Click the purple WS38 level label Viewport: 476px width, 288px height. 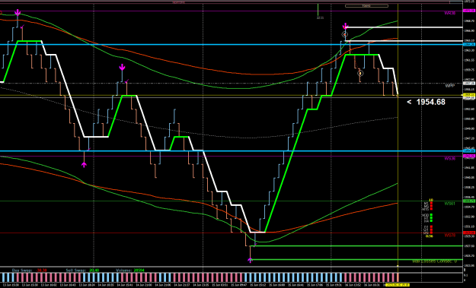point(449,158)
